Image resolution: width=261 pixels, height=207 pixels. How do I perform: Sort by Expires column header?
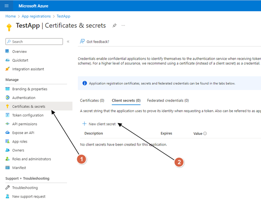(166, 133)
